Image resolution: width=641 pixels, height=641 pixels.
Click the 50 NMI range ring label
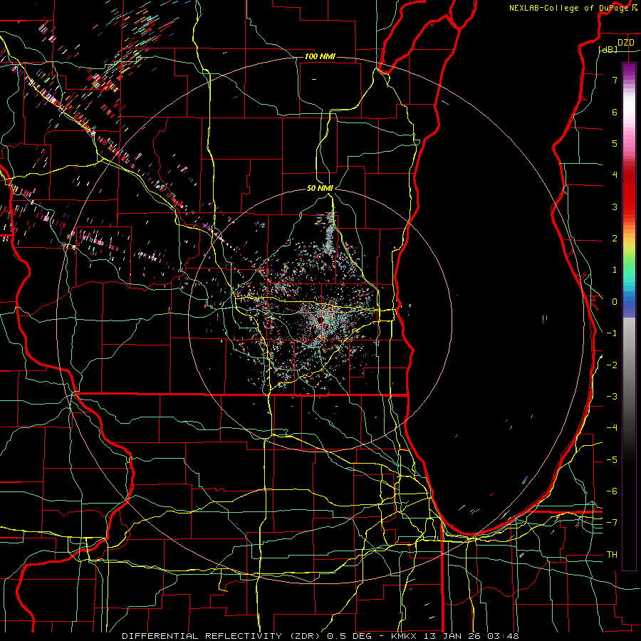320,188
